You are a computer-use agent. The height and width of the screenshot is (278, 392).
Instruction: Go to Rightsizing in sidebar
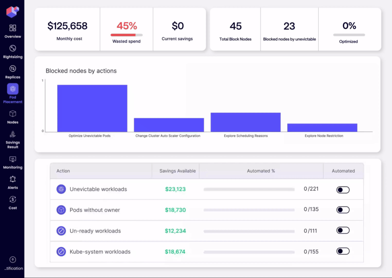[x=13, y=48]
